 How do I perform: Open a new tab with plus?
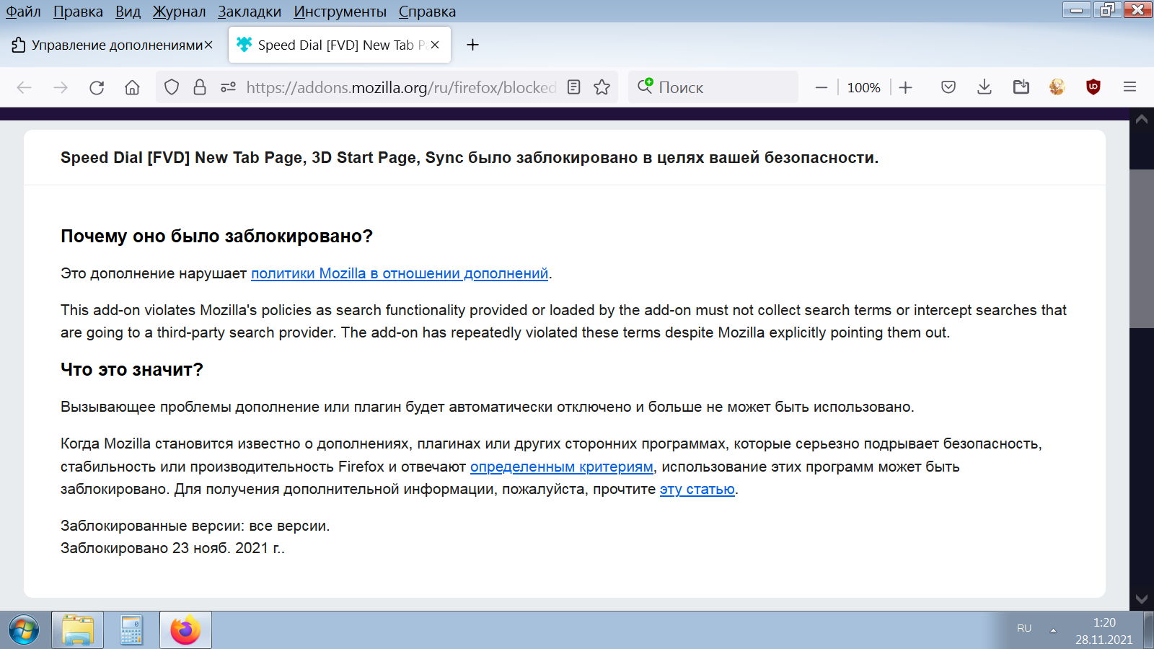click(x=472, y=45)
